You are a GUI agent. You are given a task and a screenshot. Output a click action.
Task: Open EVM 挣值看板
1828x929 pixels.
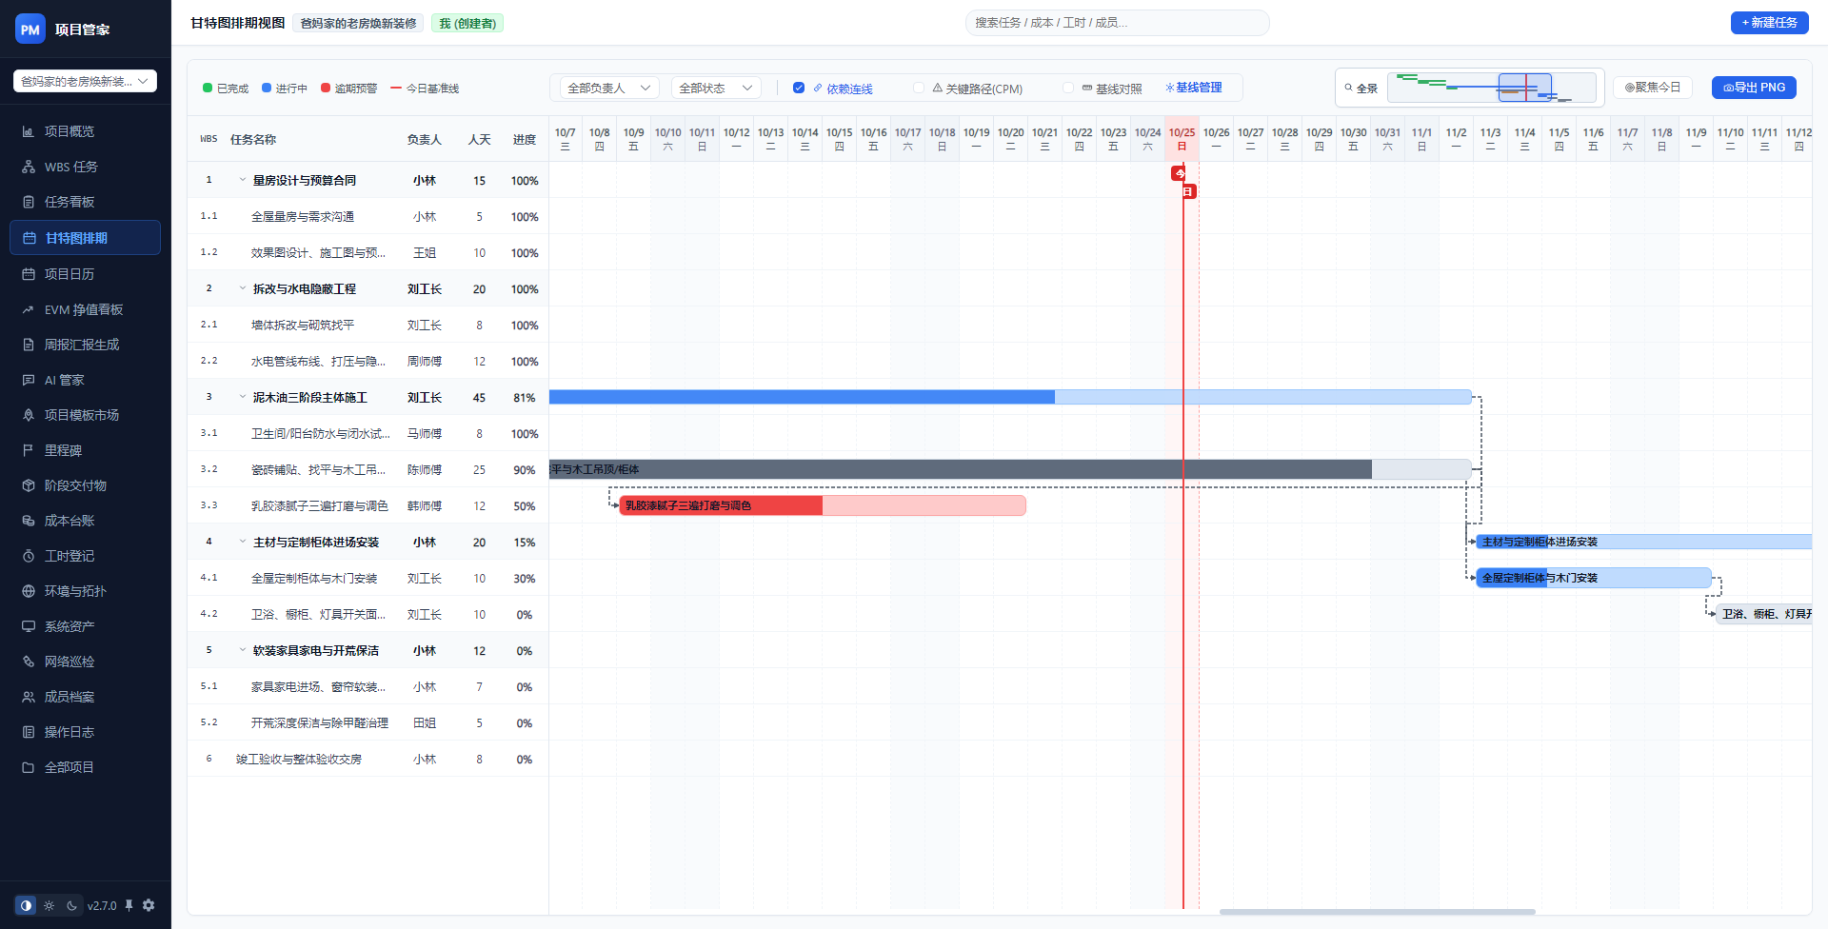click(85, 309)
